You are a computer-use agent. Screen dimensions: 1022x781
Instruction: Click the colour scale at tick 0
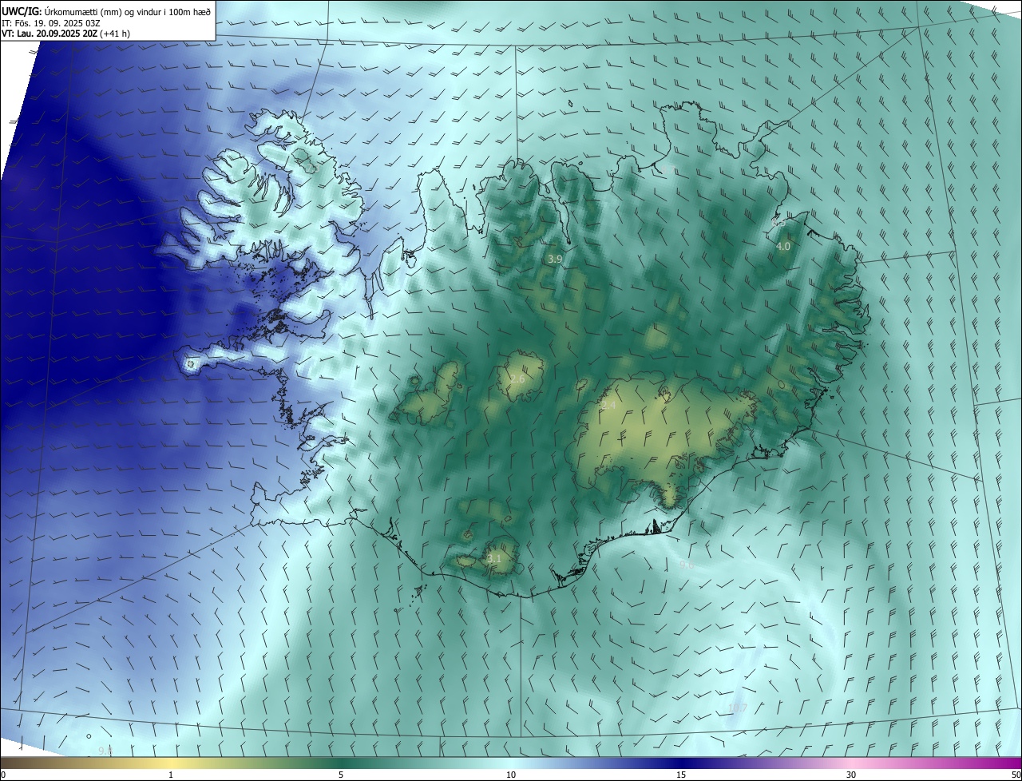click(x=3, y=775)
